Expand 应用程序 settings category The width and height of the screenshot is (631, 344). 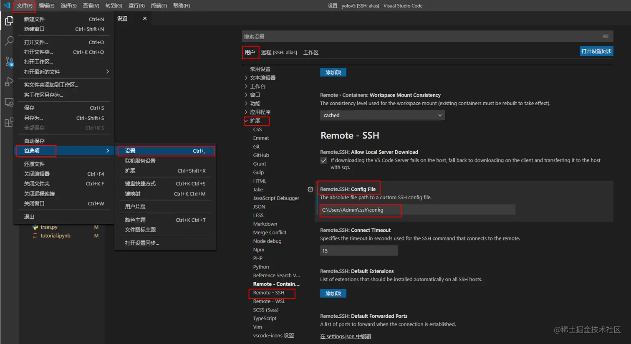click(246, 112)
